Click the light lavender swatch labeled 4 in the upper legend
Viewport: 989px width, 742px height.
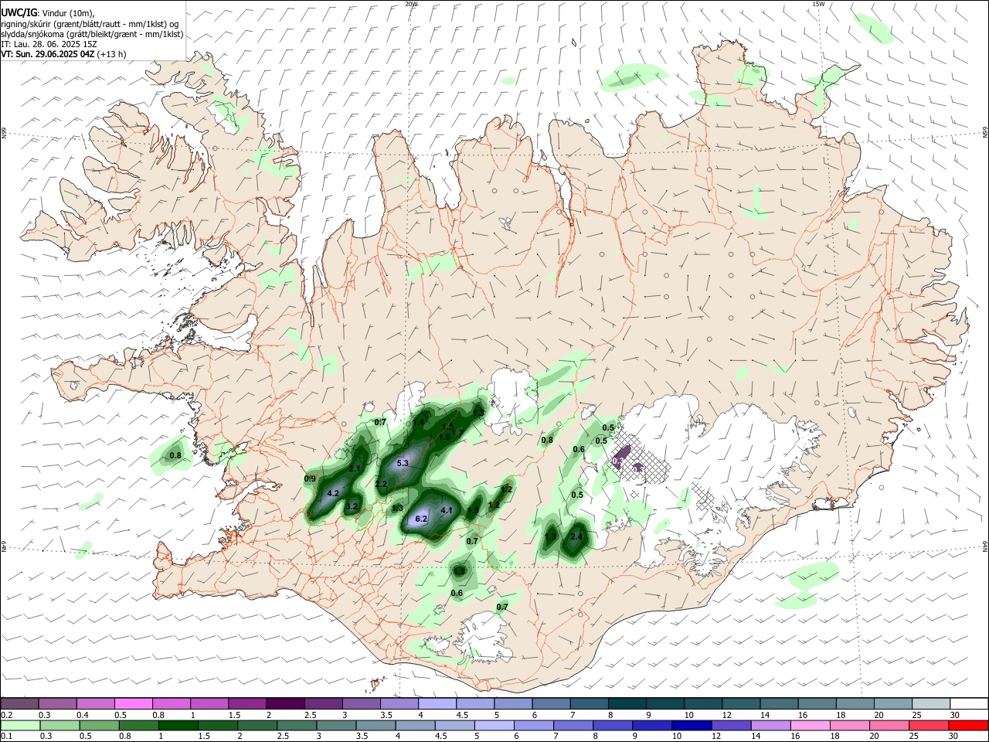(437, 703)
